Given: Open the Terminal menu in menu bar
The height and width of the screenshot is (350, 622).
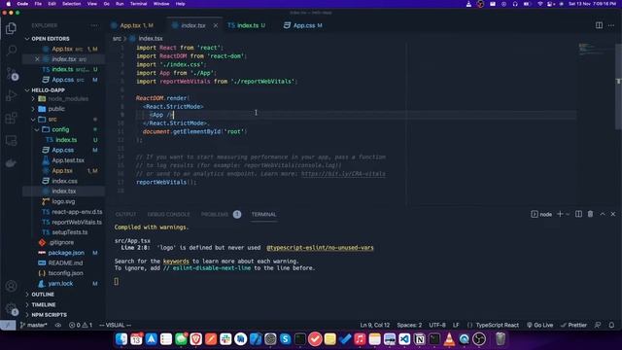Looking at the screenshot, I should coord(138,4).
